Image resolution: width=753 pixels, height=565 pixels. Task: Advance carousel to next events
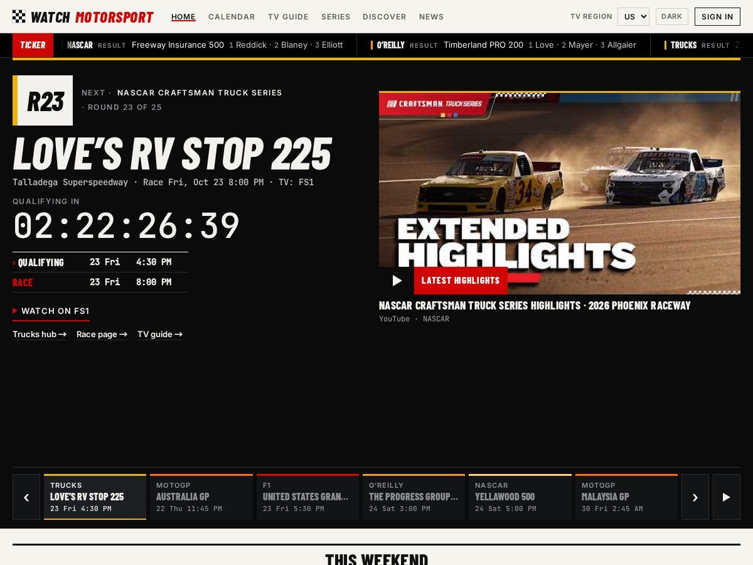[x=695, y=497]
